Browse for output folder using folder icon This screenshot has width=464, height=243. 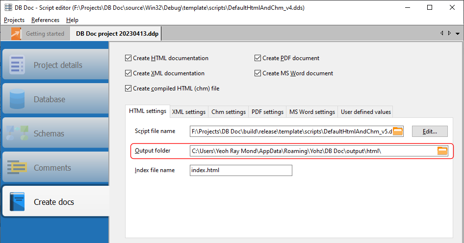pos(442,151)
